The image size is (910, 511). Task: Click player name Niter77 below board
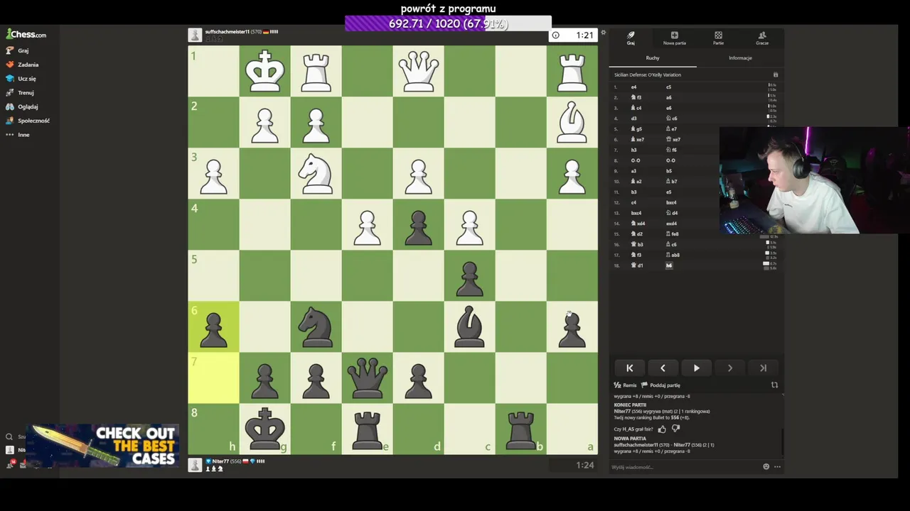pos(221,461)
